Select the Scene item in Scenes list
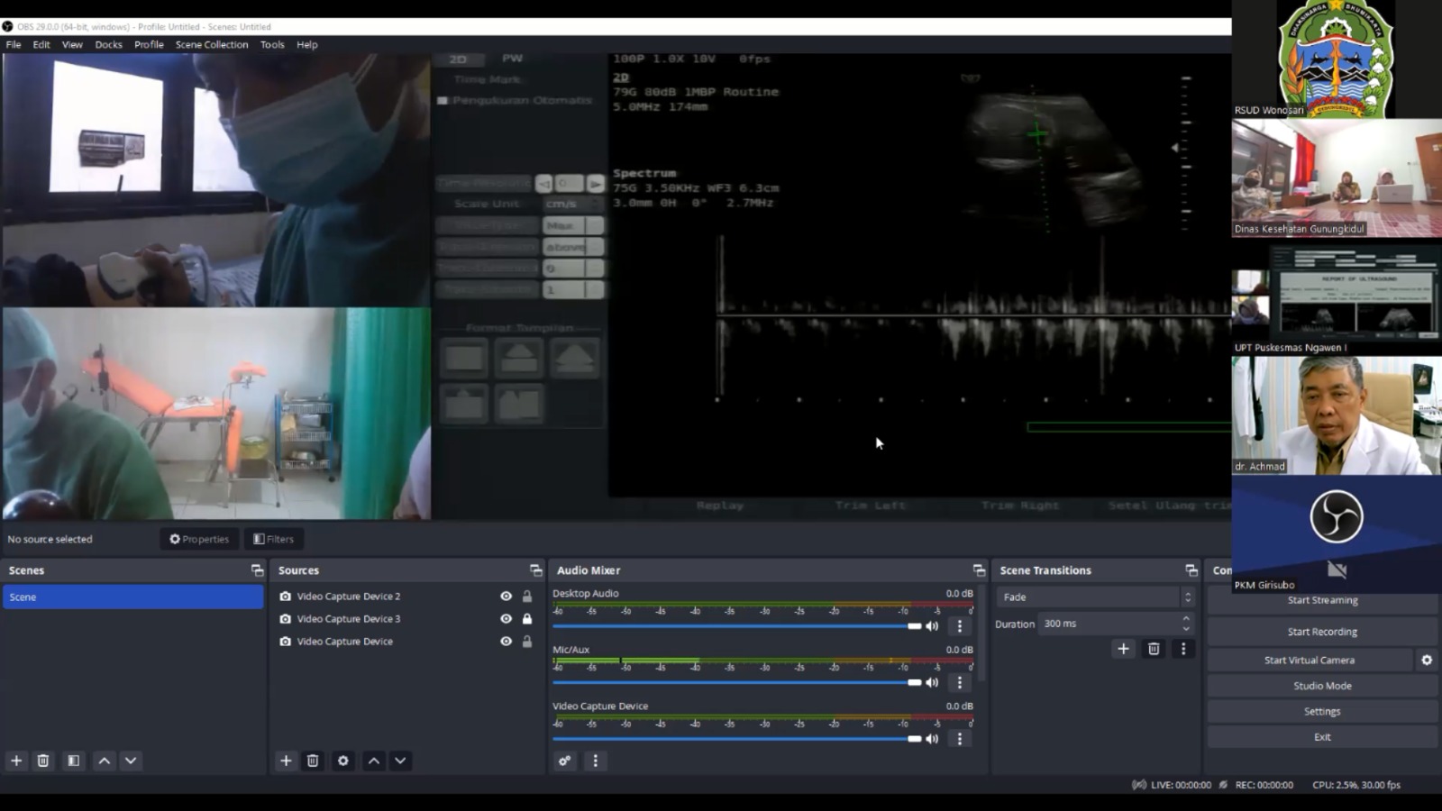This screenshot has height=811, width=1442. [133, 597]
